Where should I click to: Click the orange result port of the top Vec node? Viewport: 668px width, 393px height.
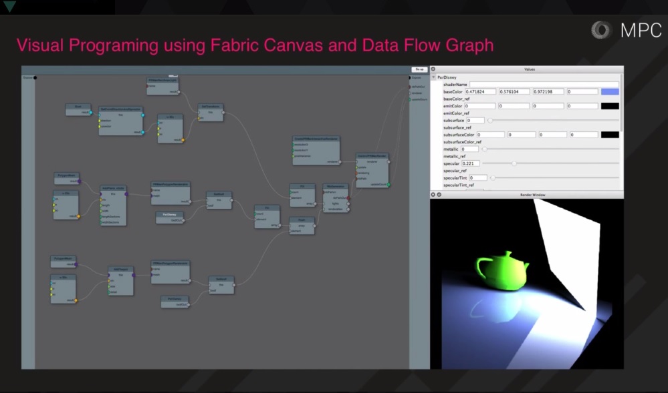(183, 140)
